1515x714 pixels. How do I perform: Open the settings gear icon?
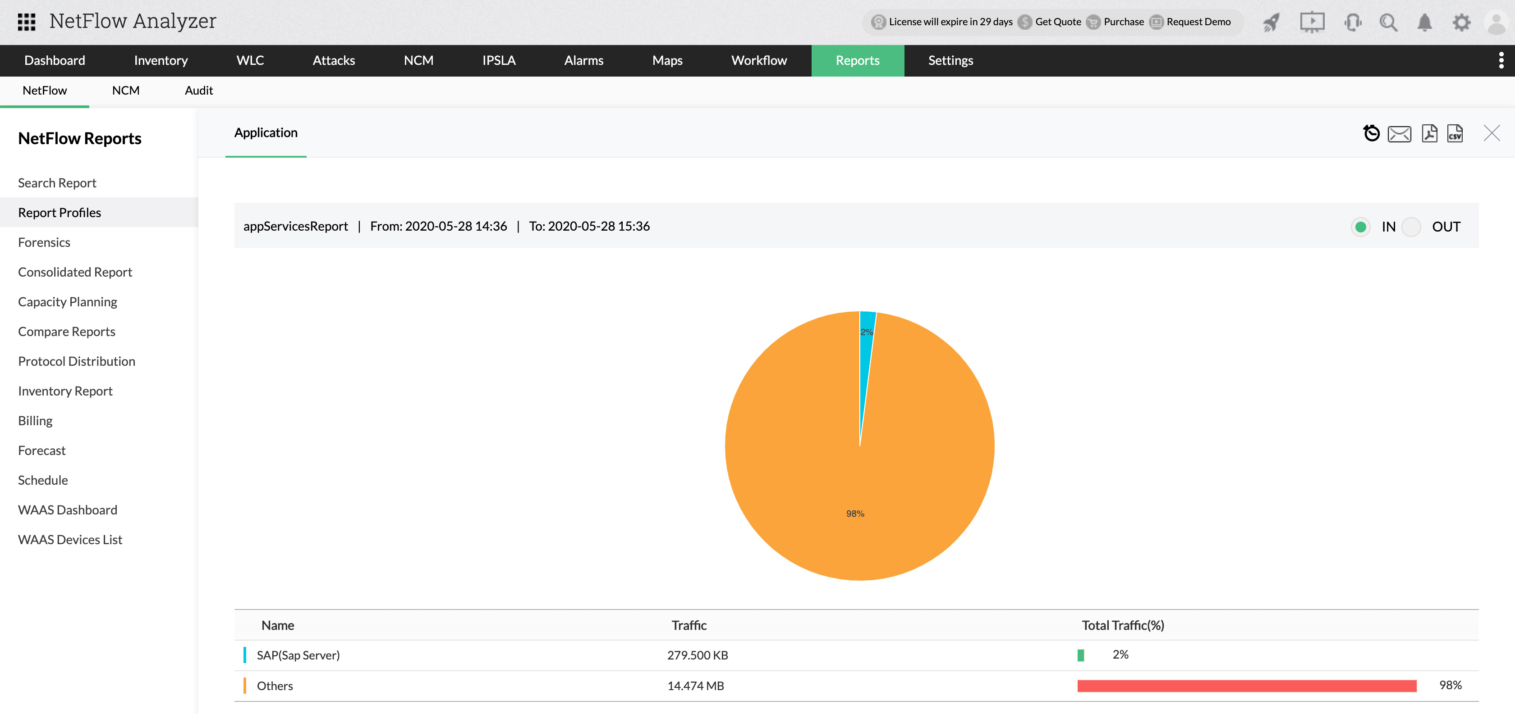(x=1461, y=23)
